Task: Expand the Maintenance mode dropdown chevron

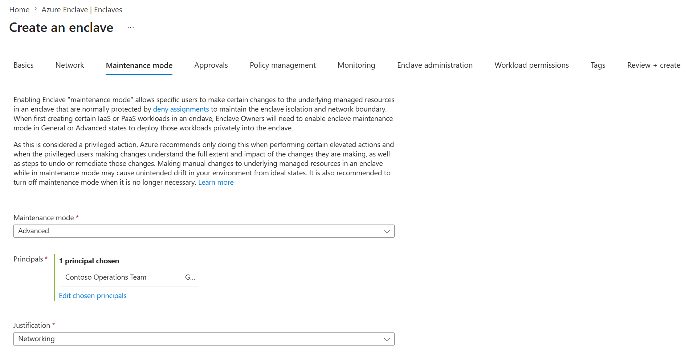Action: coord(387,231)
